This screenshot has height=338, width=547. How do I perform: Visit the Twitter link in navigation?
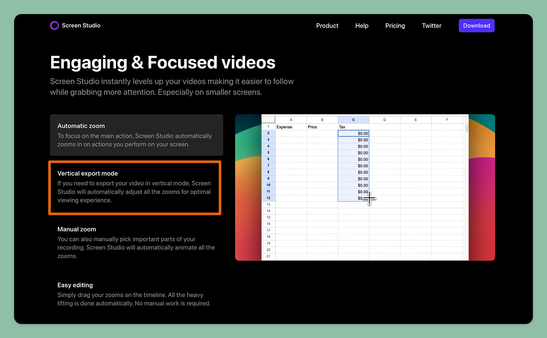[x=432, y=26]
